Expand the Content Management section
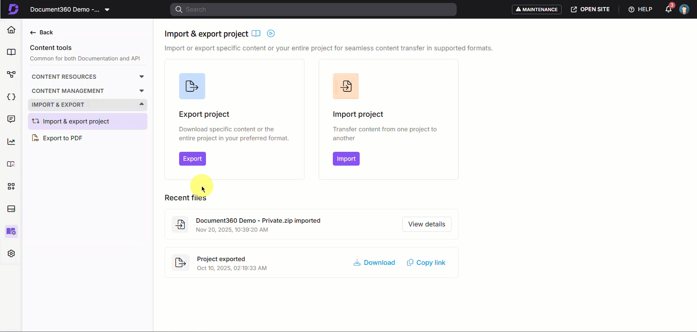Screen dimensions: 697x332 coord(88,91)
